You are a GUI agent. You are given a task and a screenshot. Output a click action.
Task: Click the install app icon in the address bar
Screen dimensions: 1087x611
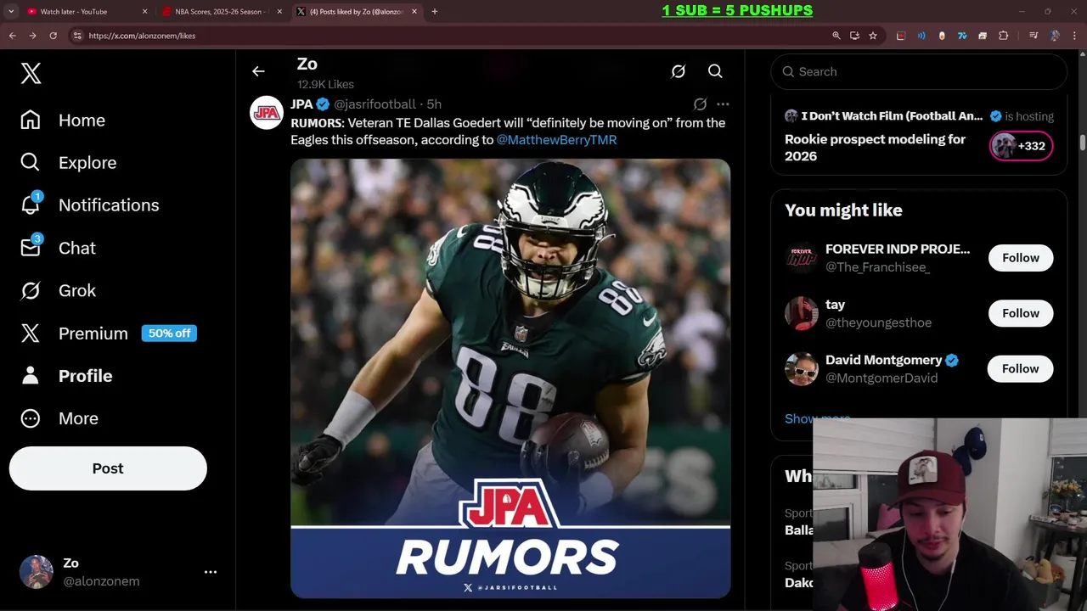(x=854, y=36)
